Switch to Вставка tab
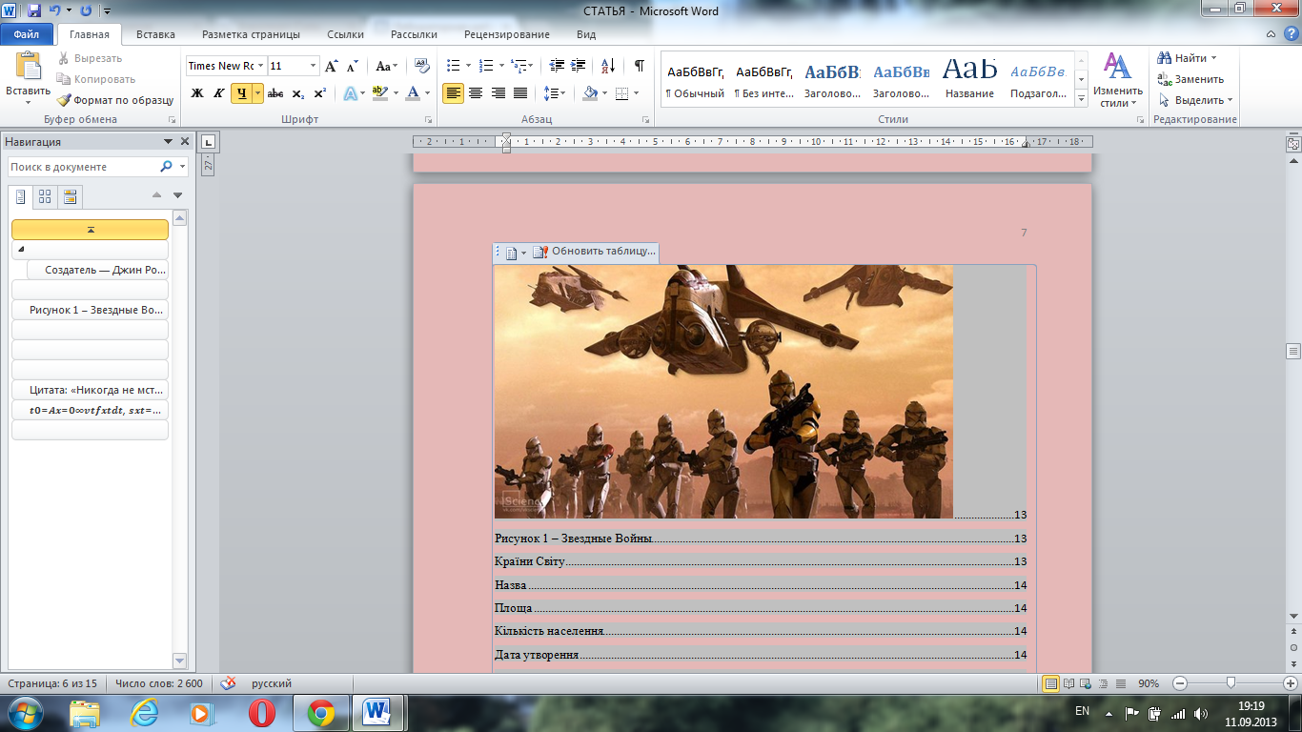1302x732 pixels. [x=155, y=34]
